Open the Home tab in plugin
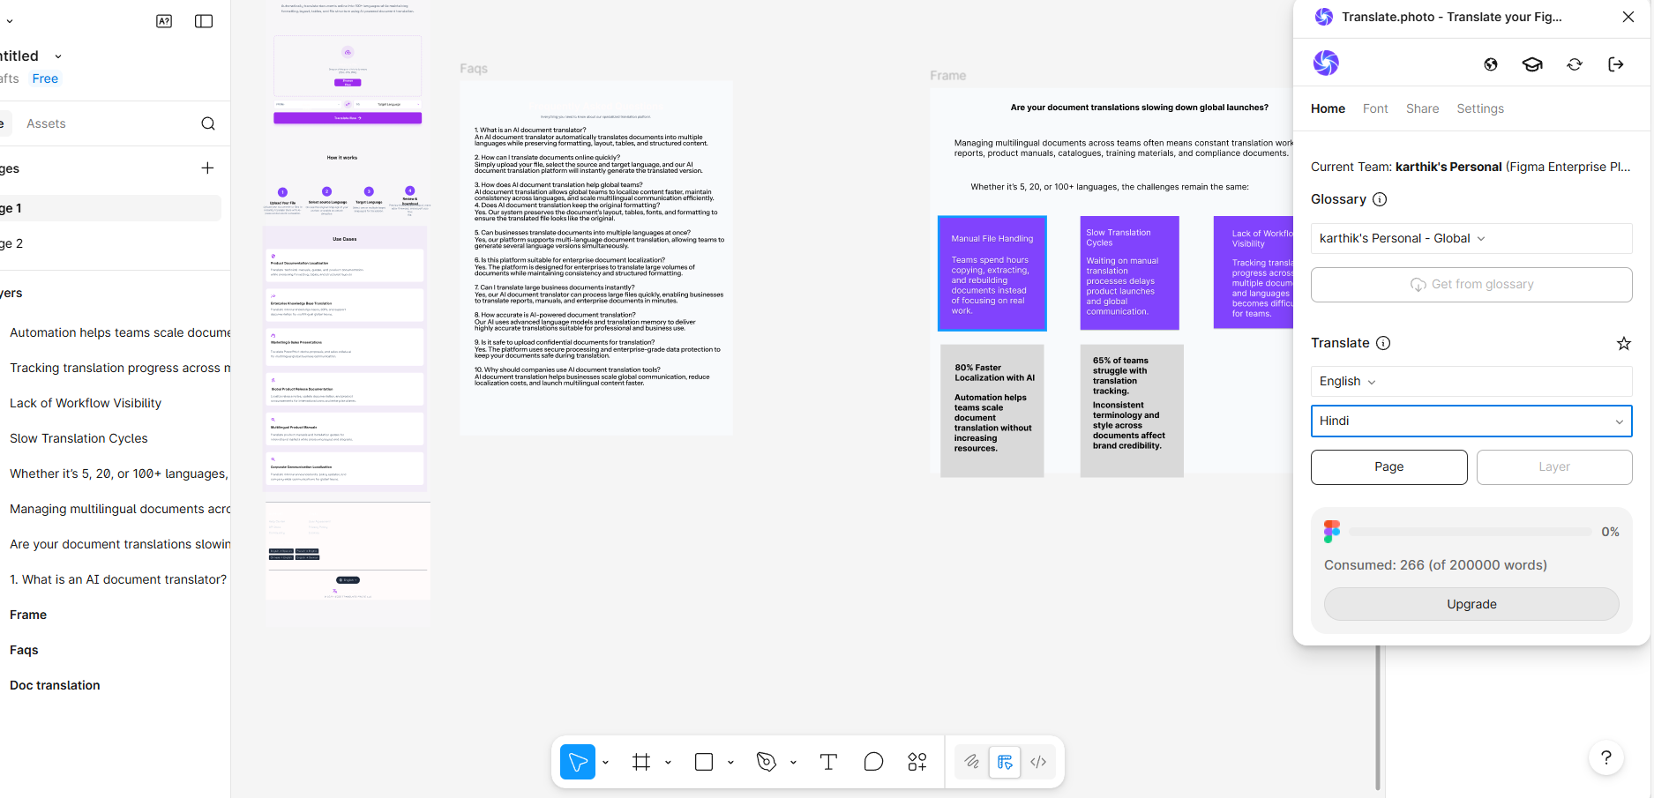The height and width of the screenshot is (798, 1654). tap(1328, 108)
